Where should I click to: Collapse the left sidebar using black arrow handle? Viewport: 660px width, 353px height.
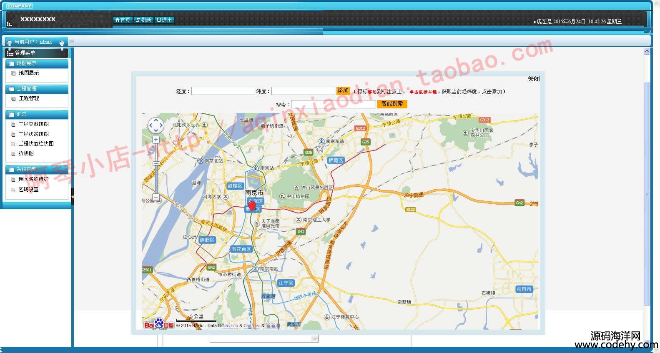(x=72, y=196)
